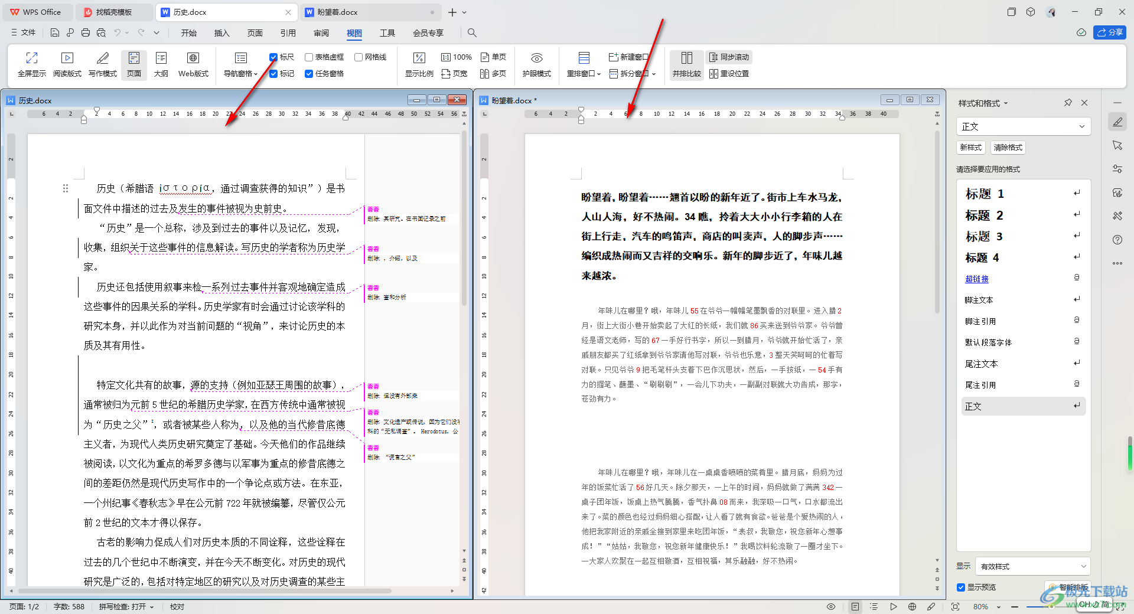Select the page layout view button

tap(134, 64)
